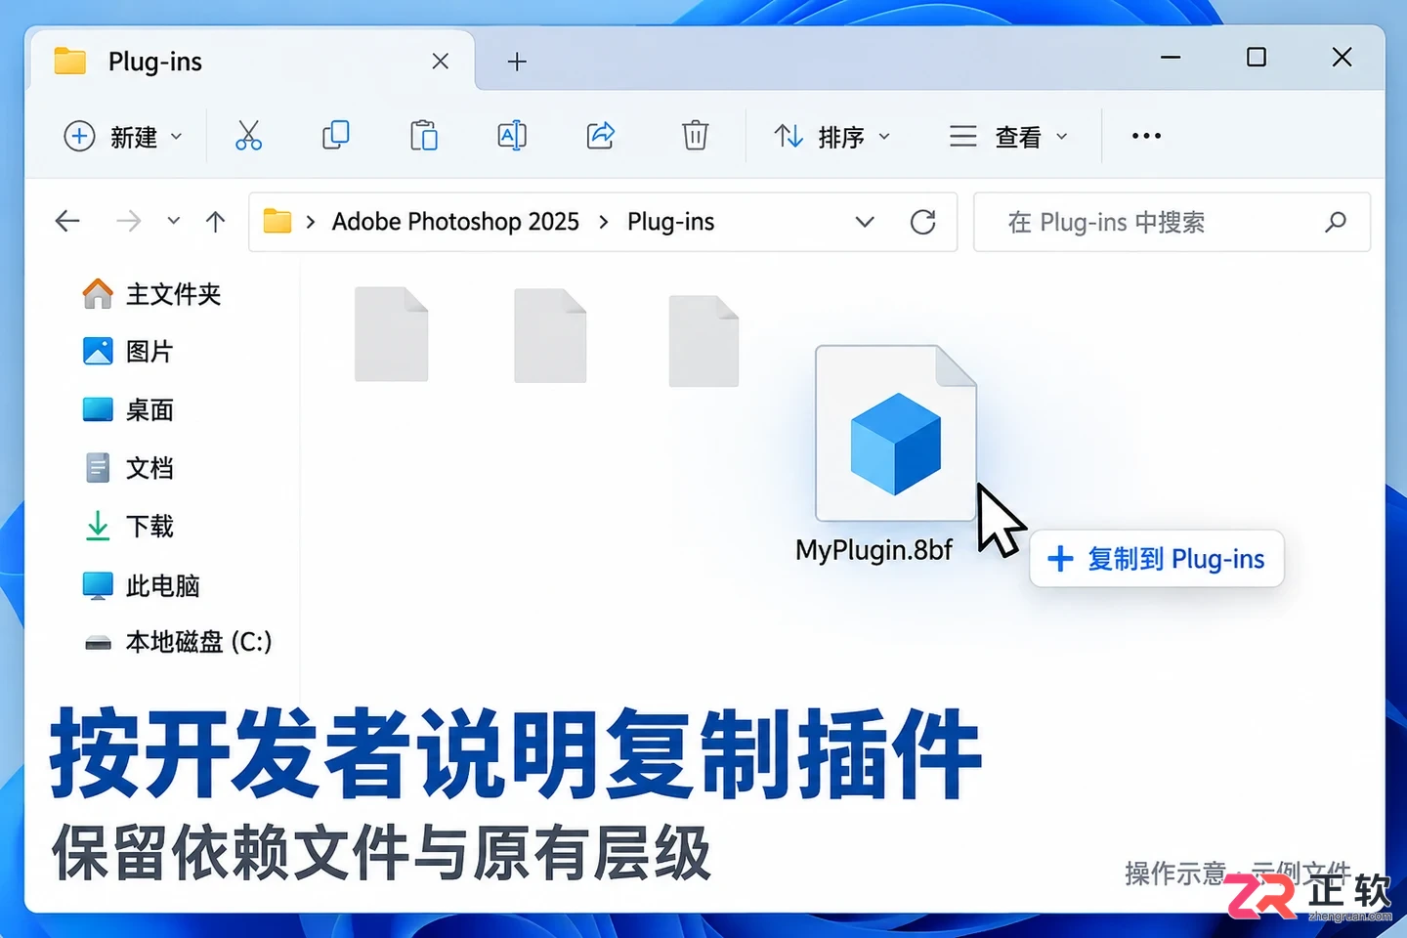Click the Delete trash can icon
1407x938 pixels.
click(695, 136)
